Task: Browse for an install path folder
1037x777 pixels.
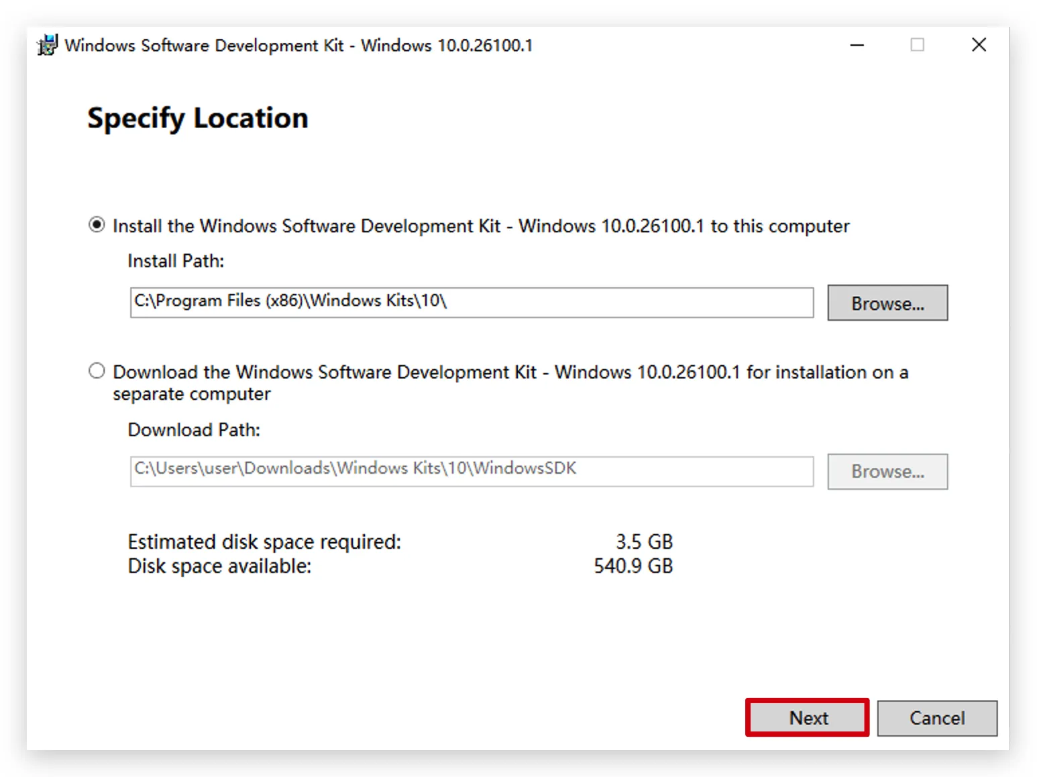Action: coord(887,303)
